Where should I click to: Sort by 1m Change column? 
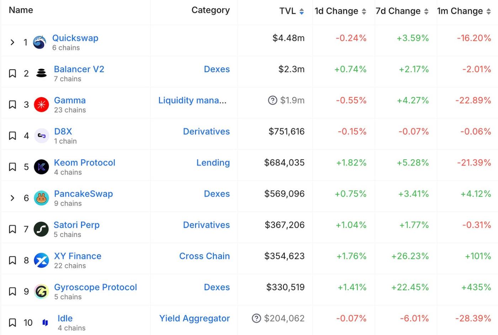[x=488, y=11]
